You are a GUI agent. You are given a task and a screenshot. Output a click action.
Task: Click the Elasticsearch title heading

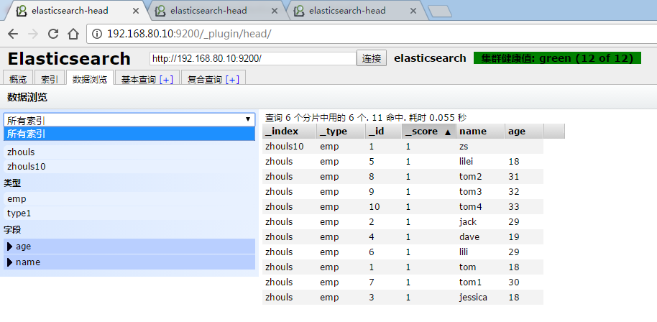(x=69, y=59)
